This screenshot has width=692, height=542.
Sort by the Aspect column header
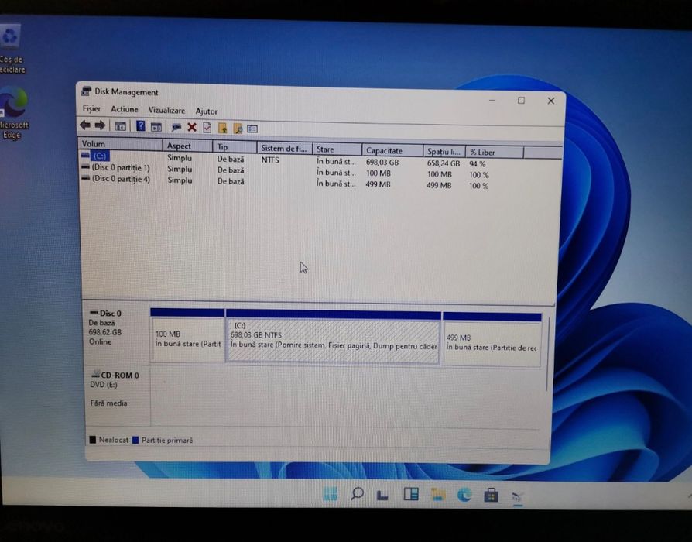pos(187,146)
